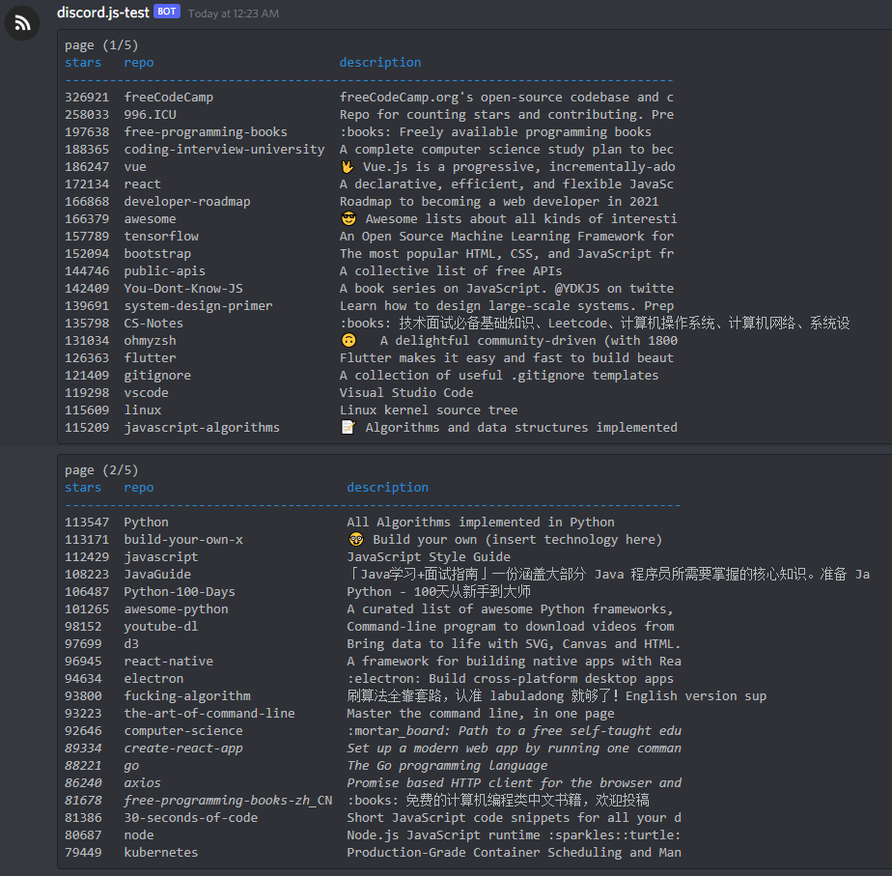
Task: Click the 'JavaScript Style Guide' description
Action: tap(429, 557)
